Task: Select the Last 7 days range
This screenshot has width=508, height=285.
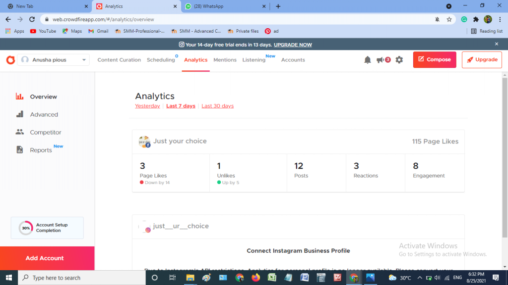Action: (x=181, y=106)
